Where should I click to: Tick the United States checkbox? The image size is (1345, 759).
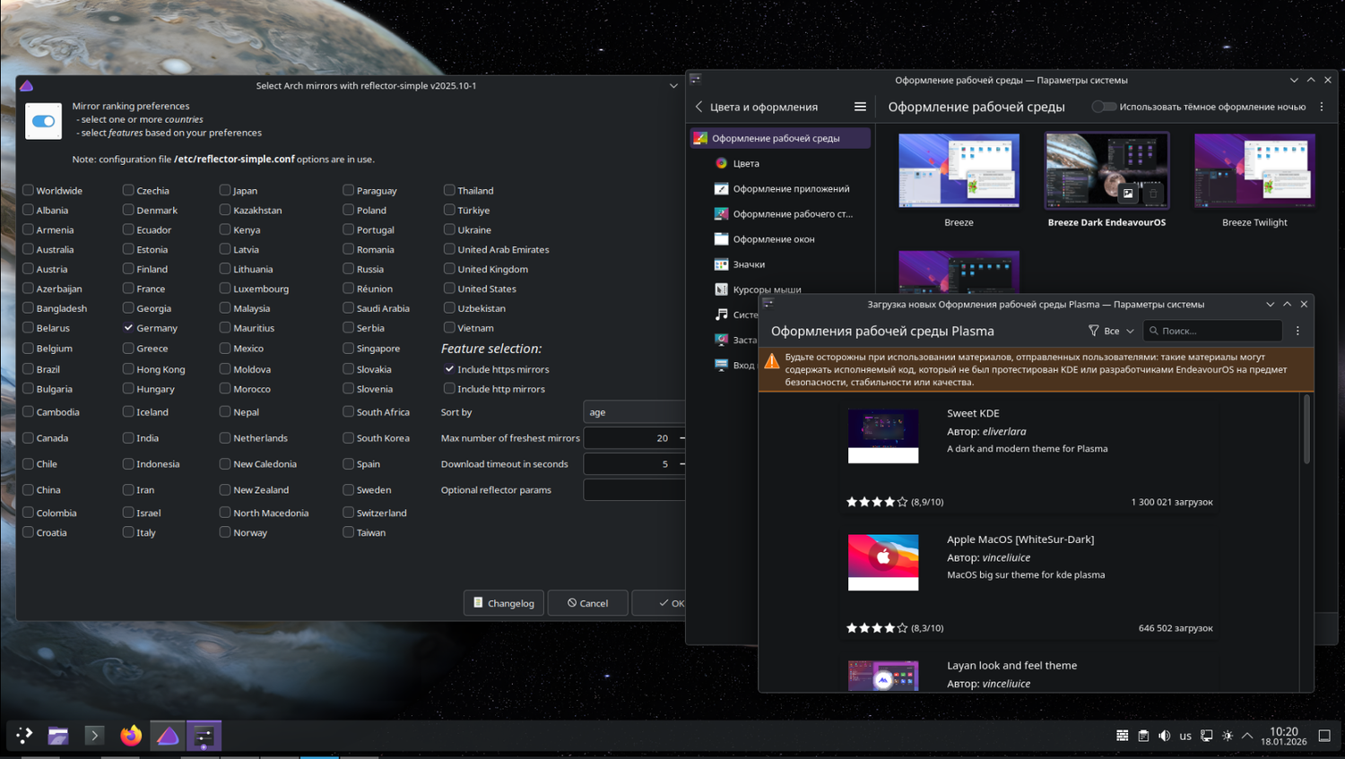[449, 289]
